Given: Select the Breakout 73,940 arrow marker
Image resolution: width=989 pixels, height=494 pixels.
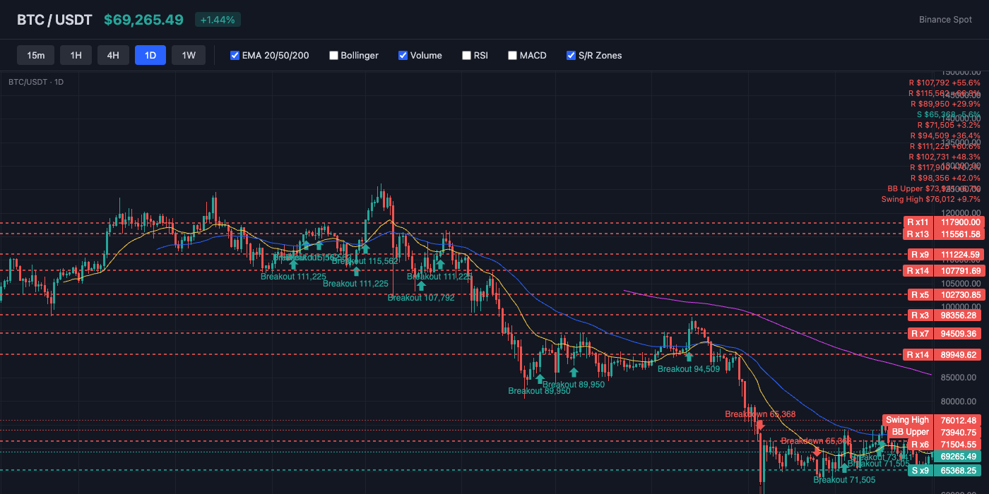Looking at the screenshot, I should [880, 447].
